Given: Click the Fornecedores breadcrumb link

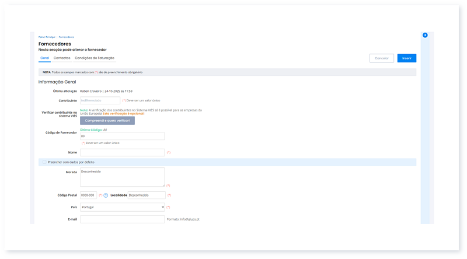Looking at the screenshot, I should [x=66, y=37].
